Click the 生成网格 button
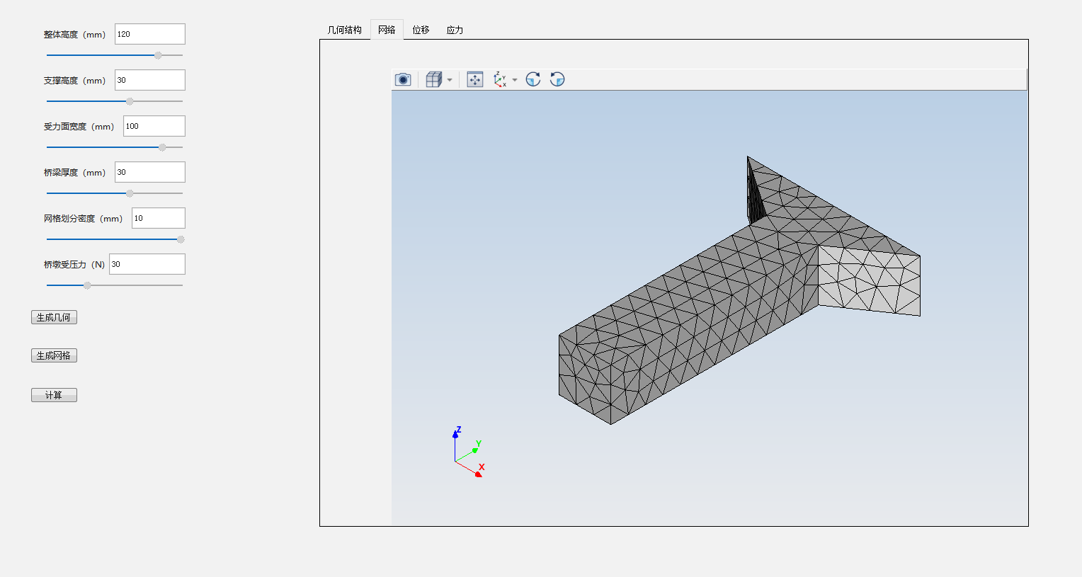This screenshot has width=1082, height=577. (x=54, y=355)
